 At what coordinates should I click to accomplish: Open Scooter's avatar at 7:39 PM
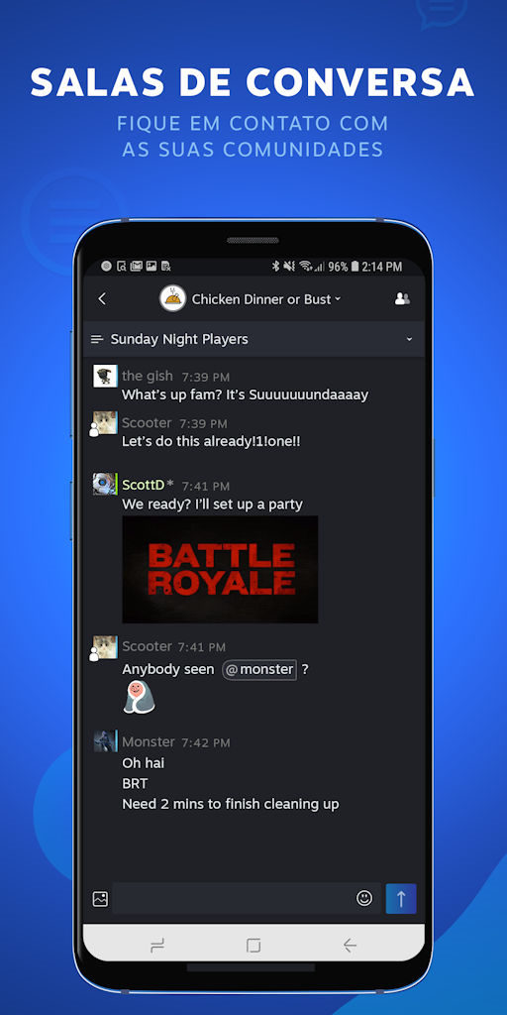pyautogui.click(x=103, y=423)
